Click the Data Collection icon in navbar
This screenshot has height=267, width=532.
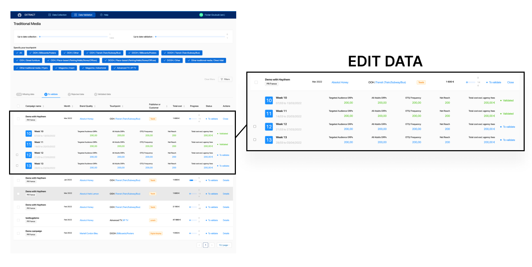tap(49, 15)
